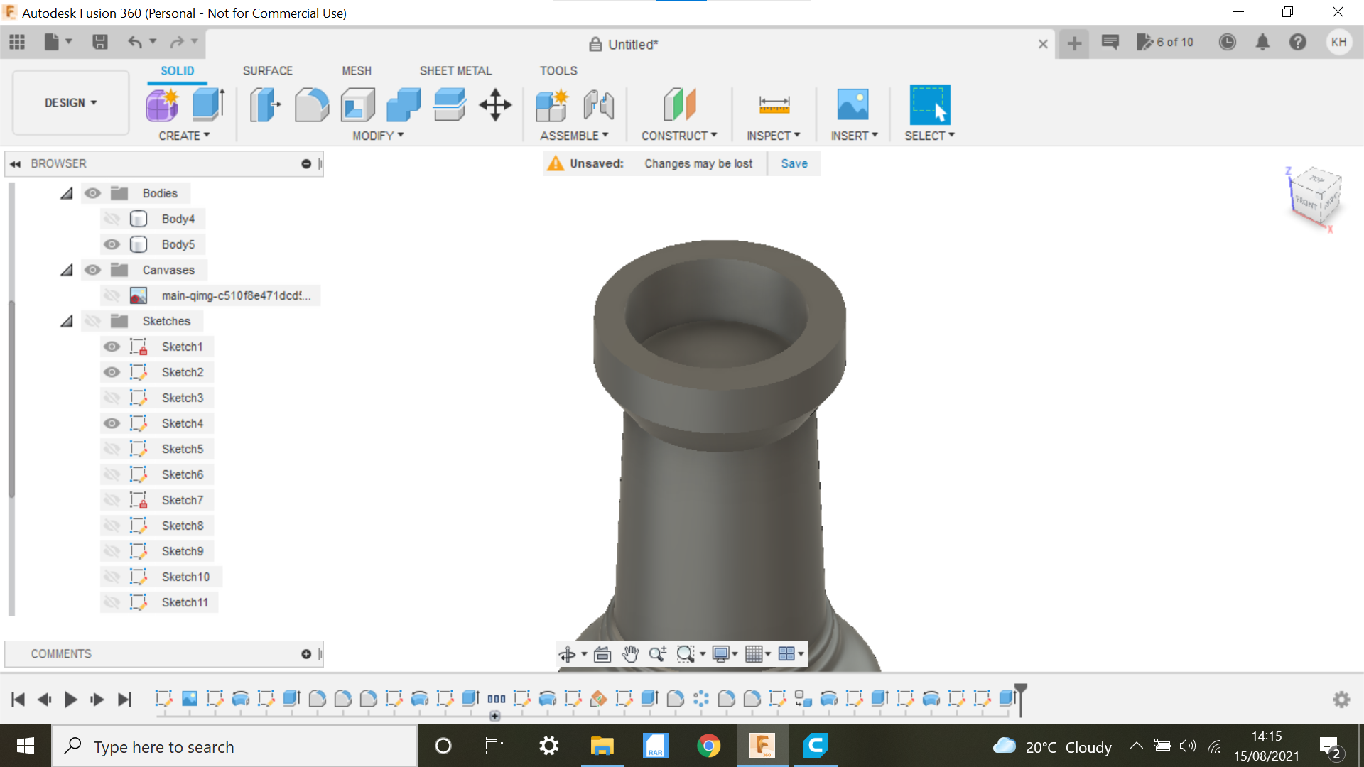Jump to the timeline beginning

tap(18, 700)
